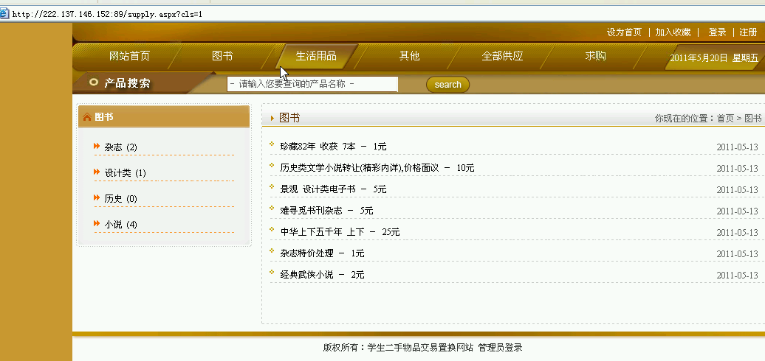The width and height of the screenshot is (765, 361).
Task: Click the arrow icon before 设计类 (1)
Action: [x=97, y=172]
